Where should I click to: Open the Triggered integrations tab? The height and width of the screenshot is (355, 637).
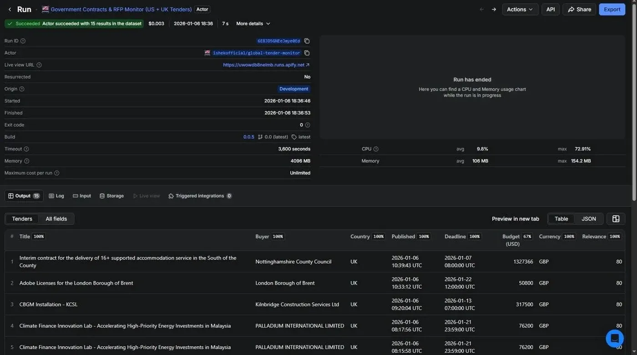coord(200,196)
